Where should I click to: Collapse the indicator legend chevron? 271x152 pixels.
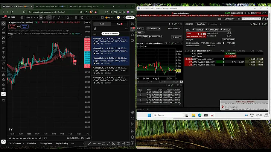click(x=10, y=37)
